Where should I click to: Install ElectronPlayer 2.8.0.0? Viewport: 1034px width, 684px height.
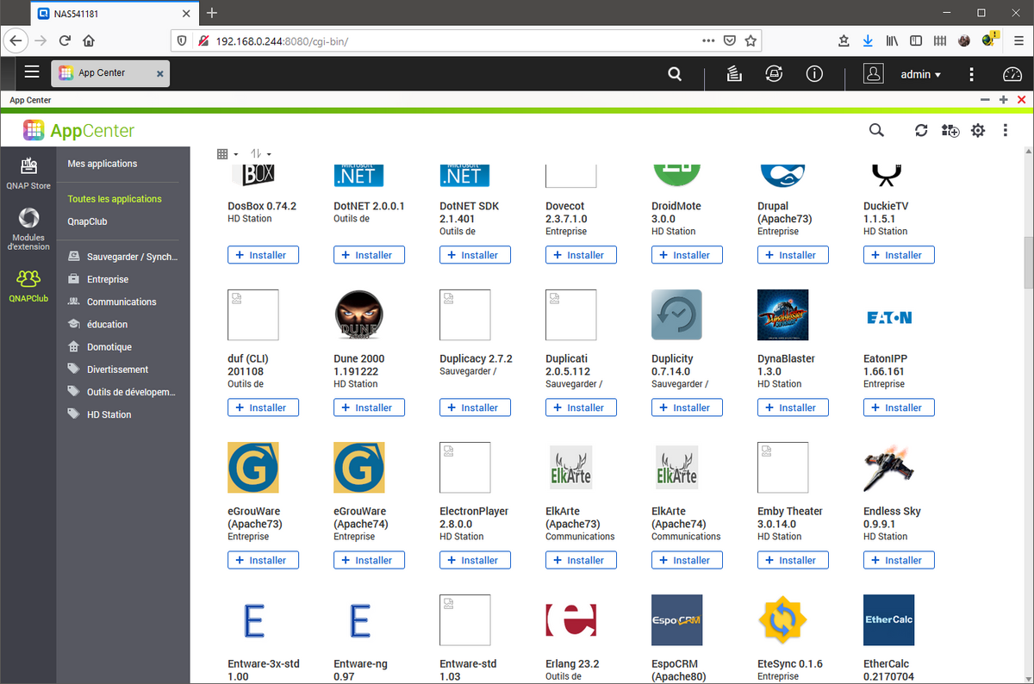(475, 560)
